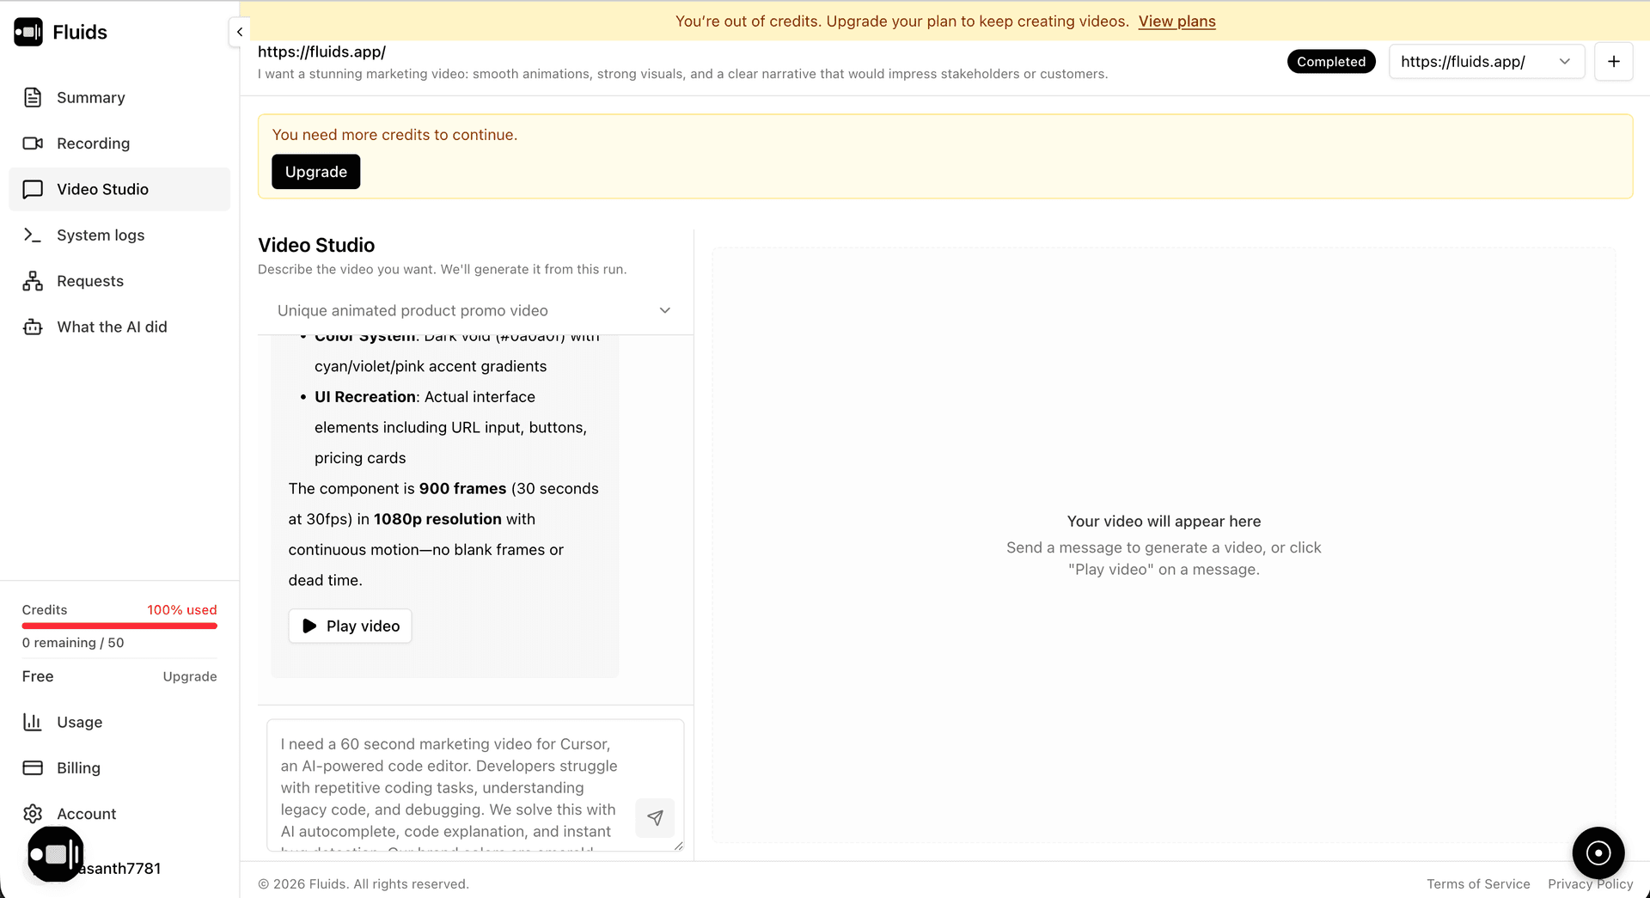Click the Recording camera icon

33,144
